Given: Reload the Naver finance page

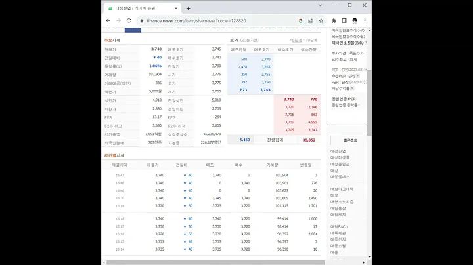Looking at the screenshot, I should pyautogui.click(x=129, y=20).
